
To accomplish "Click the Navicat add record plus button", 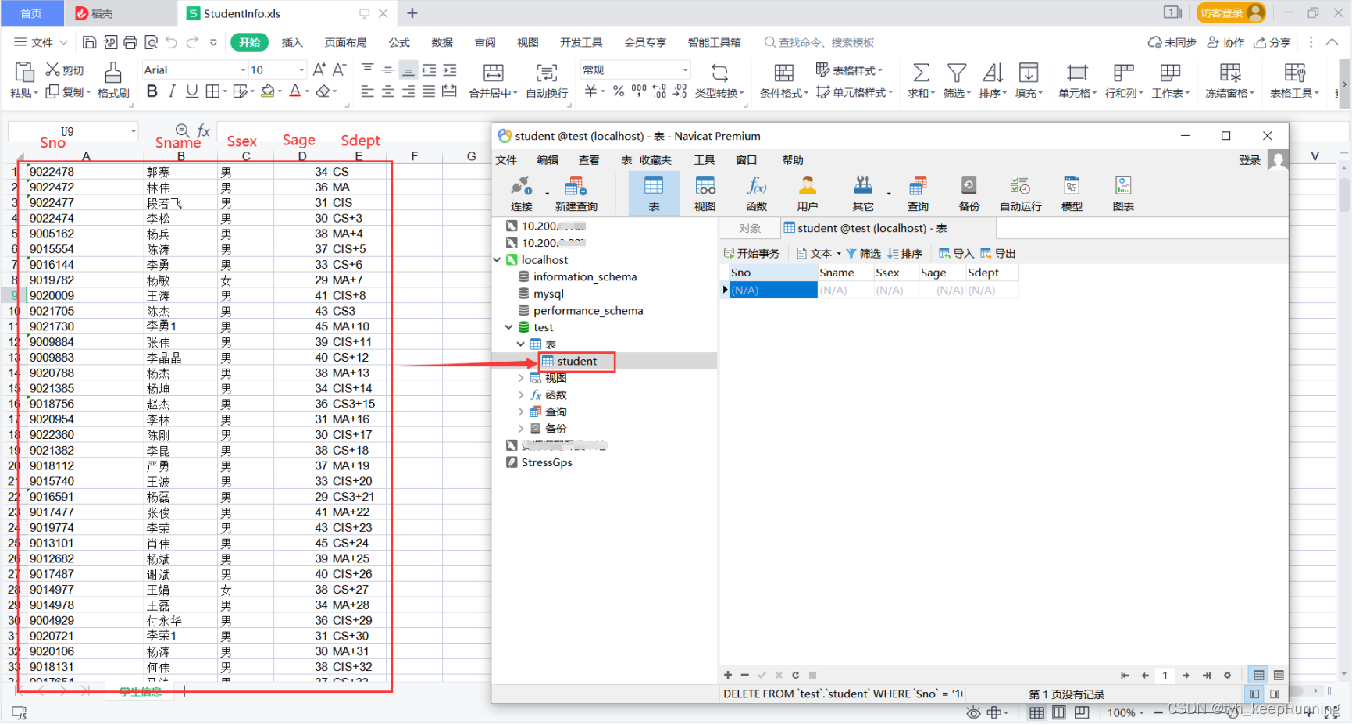I will pos(728,675).
